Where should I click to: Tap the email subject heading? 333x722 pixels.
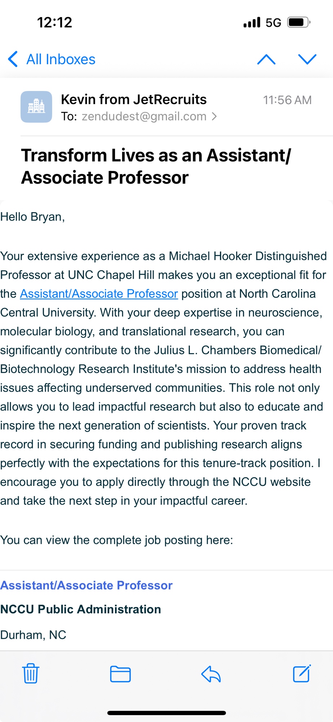pos(156,166)
